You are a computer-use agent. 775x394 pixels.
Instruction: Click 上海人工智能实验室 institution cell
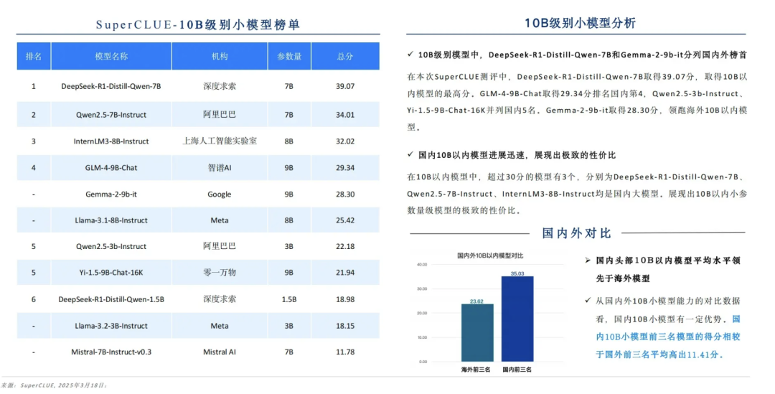[220, 141]
